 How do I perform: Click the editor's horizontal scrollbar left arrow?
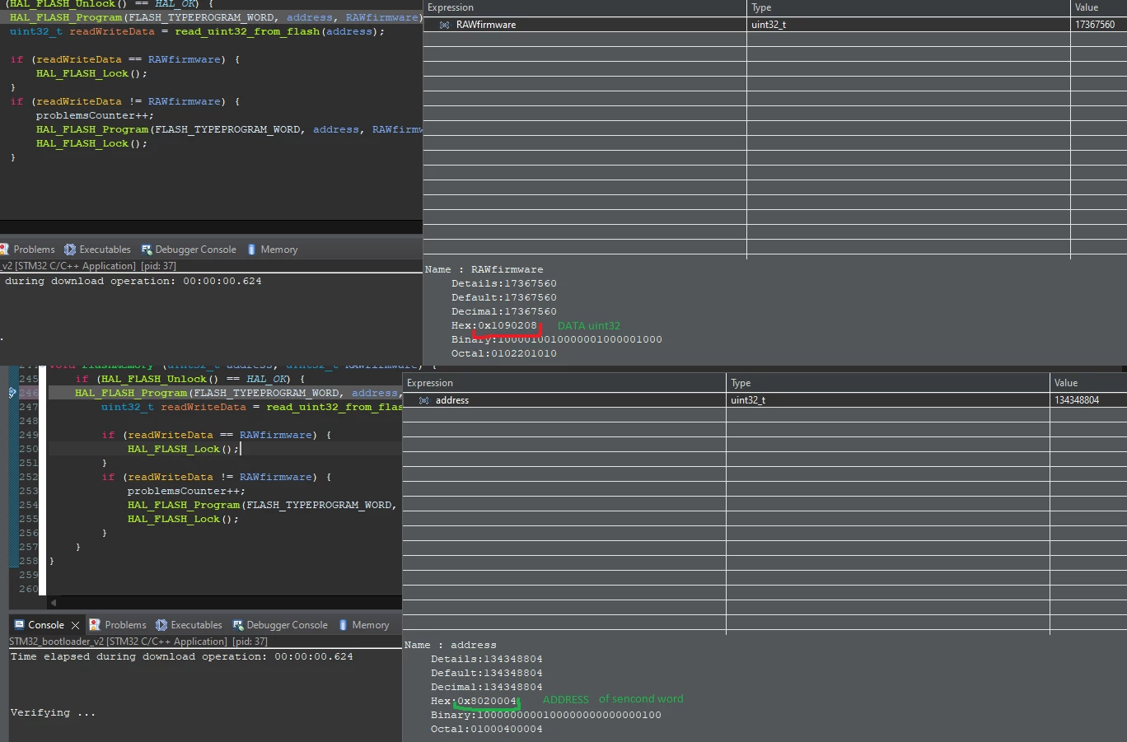point(54,603)
